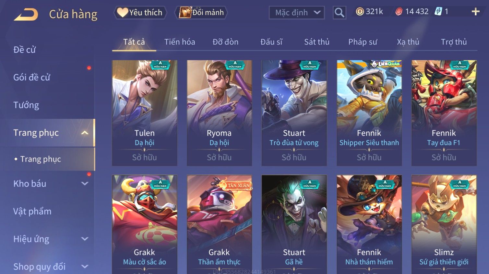This screenshot has width=489, height=274.
Task: Select Stuart Trò đùa tử vong skin card
Action: click(x=294, y=113)
